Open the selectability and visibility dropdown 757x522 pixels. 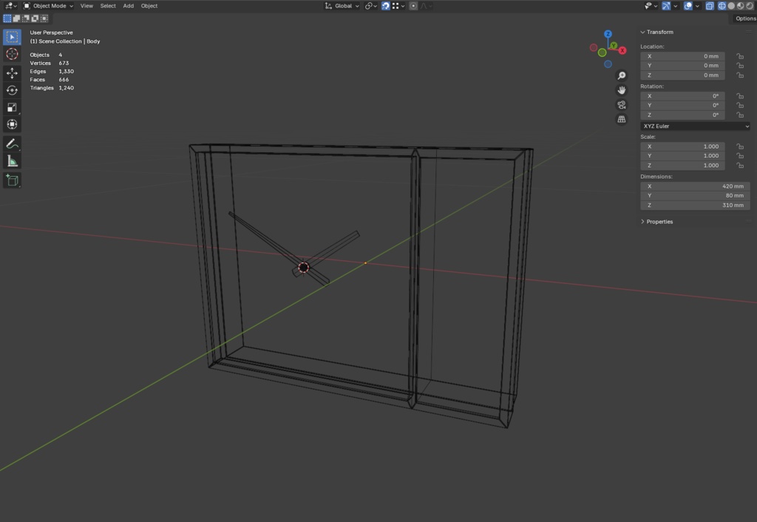[x=651, y=6]
